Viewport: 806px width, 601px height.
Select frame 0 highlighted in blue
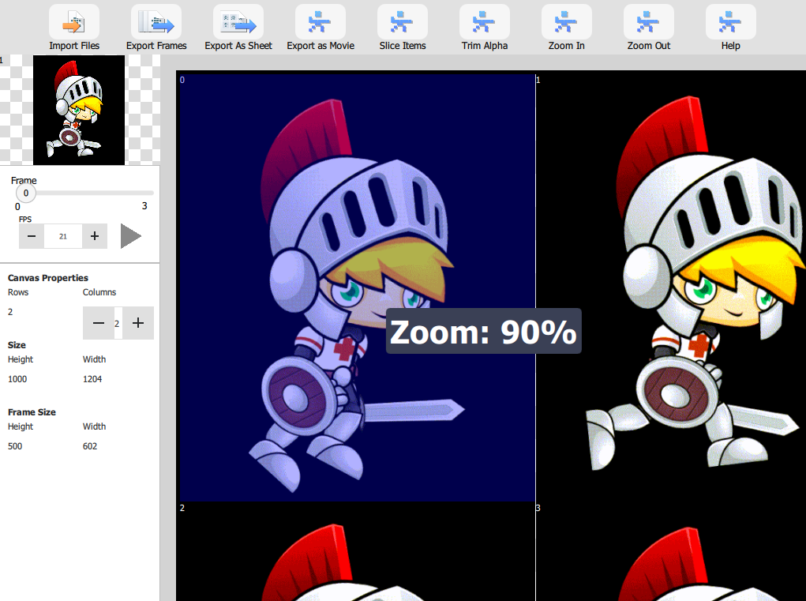[358, 288]
